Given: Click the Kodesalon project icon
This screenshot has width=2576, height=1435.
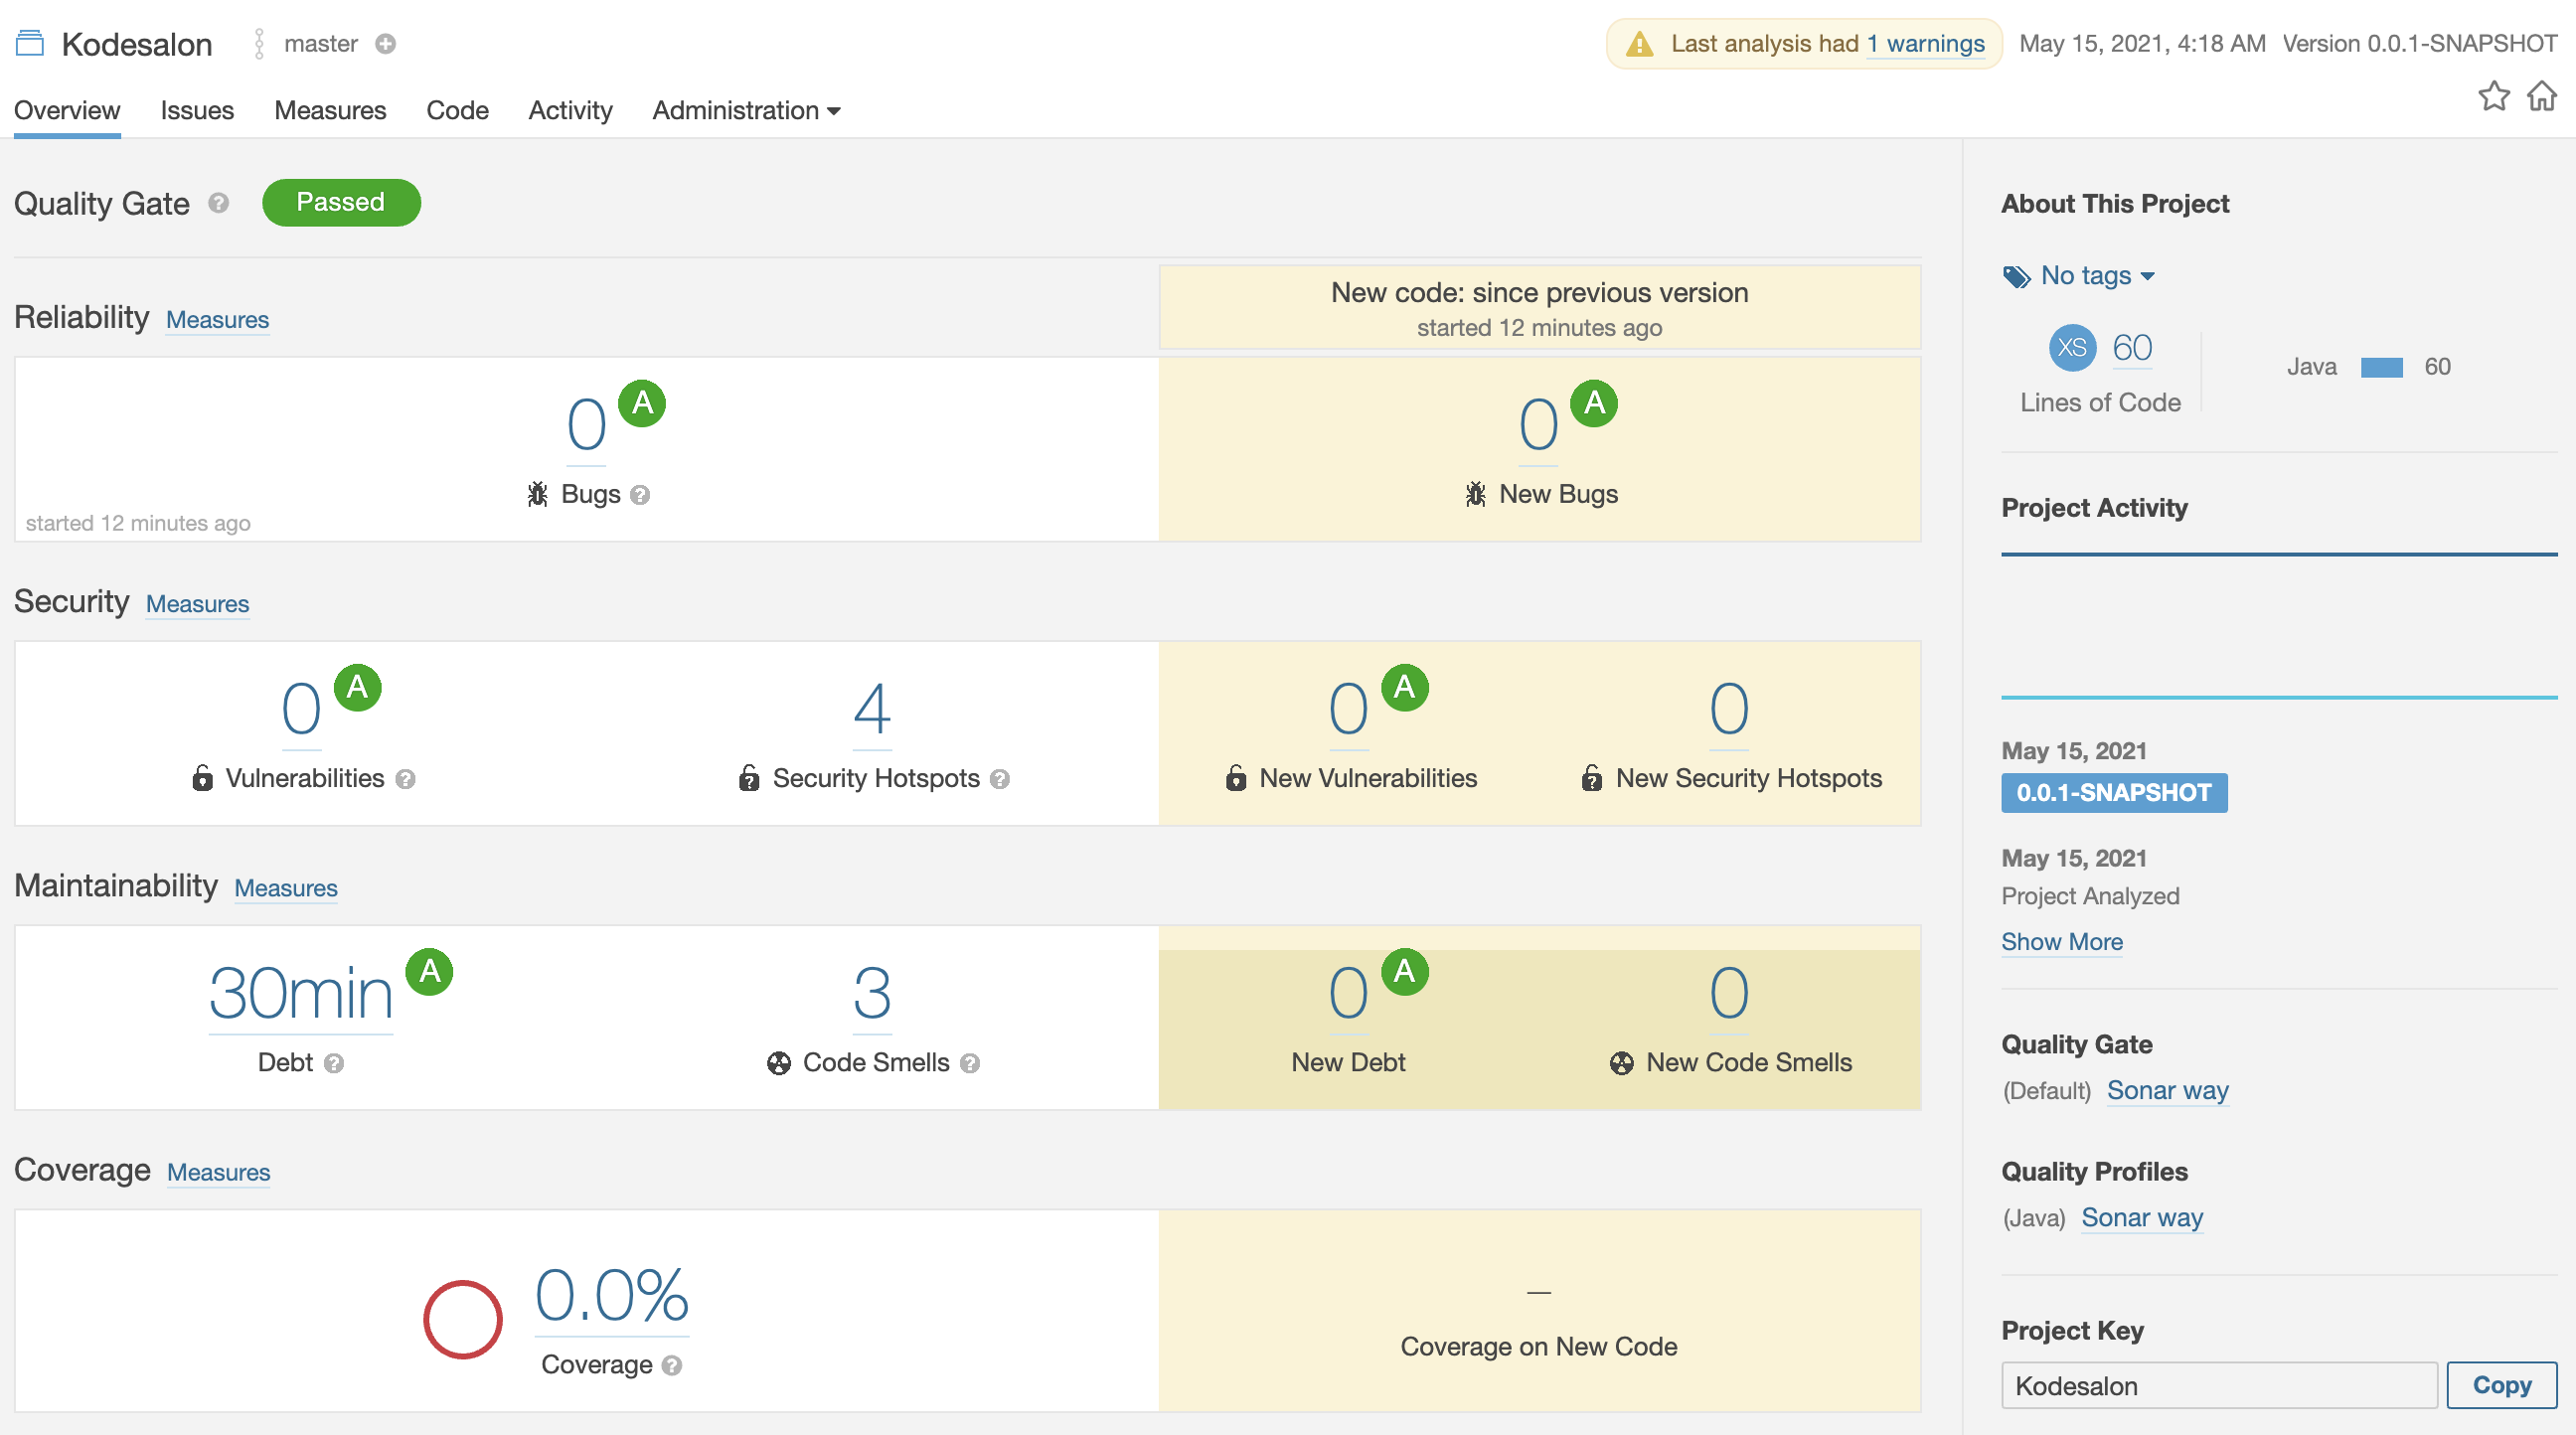Looking at the screenshot, I should click(x=29, y=43).
